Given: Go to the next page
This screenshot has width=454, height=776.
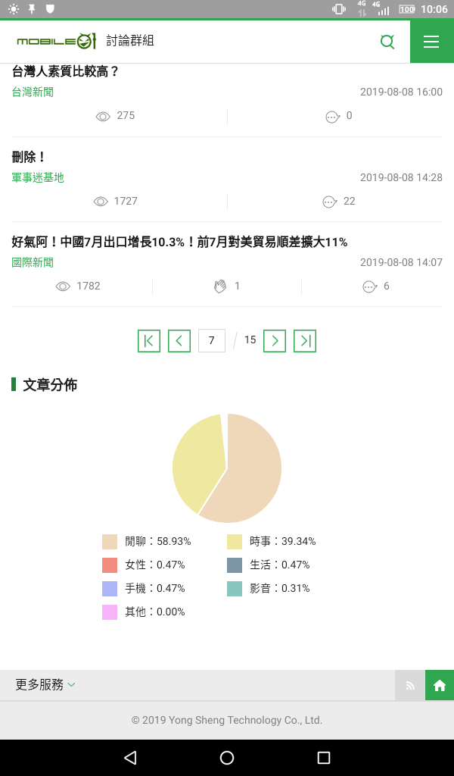Looking at the screenshot, I should (275, 341).
